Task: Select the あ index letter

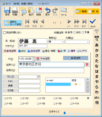Action: coord(97,45)
